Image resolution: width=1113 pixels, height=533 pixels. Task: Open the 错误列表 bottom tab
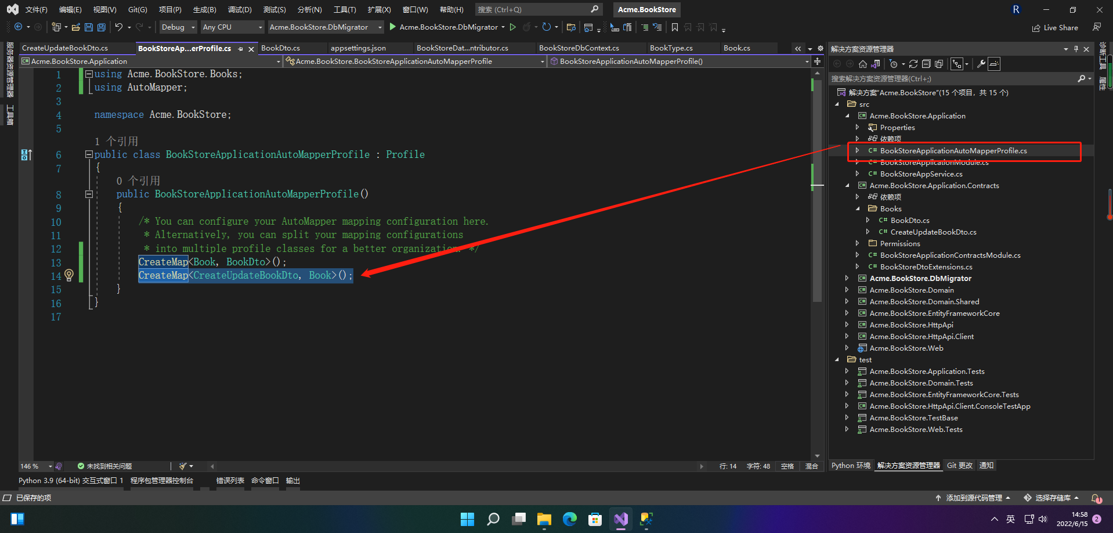[x=230, y=481]
